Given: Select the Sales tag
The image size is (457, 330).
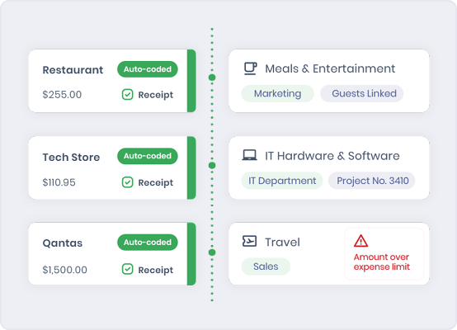Looking at the screenshot, I should coord(266,266).
